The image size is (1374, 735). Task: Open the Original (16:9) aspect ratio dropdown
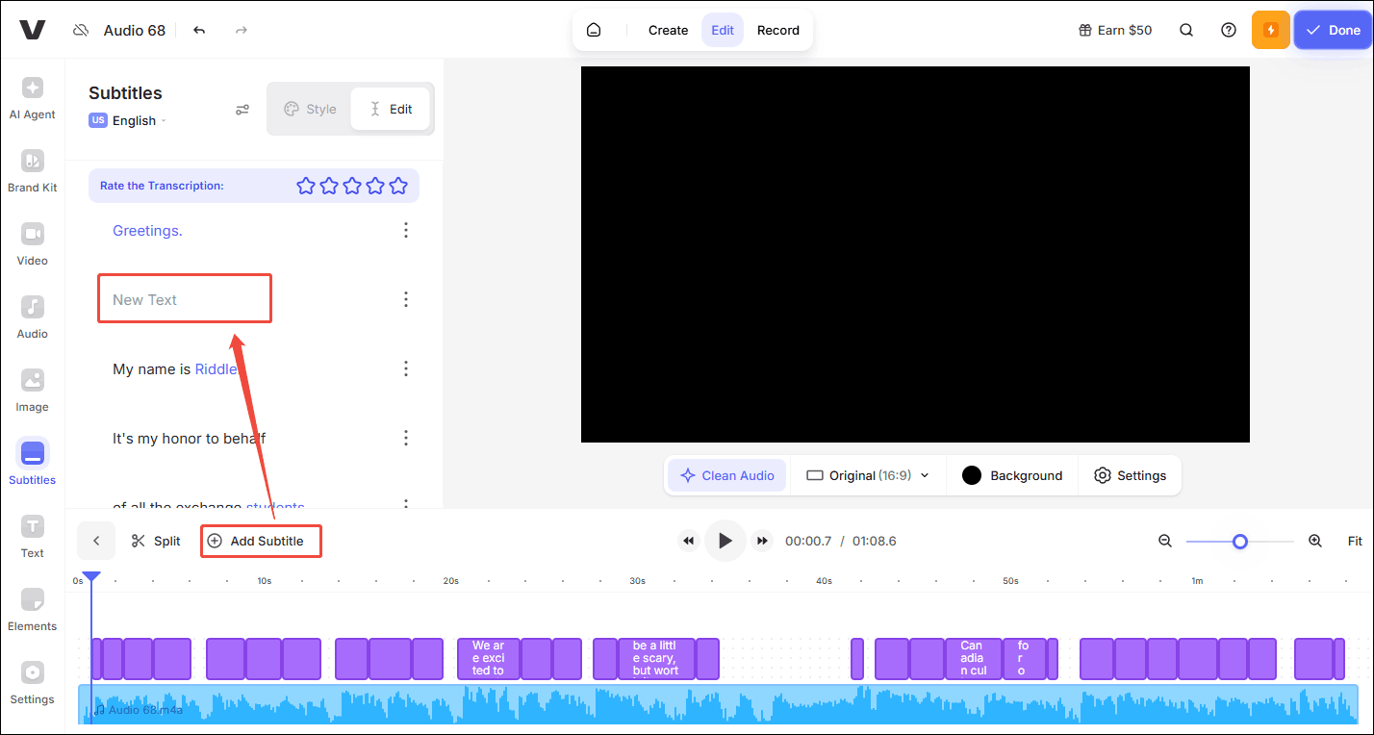click(x=868, y=475)
